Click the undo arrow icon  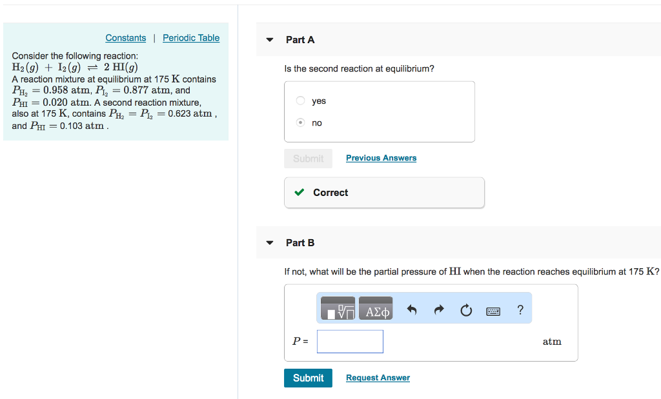[411, 311]
